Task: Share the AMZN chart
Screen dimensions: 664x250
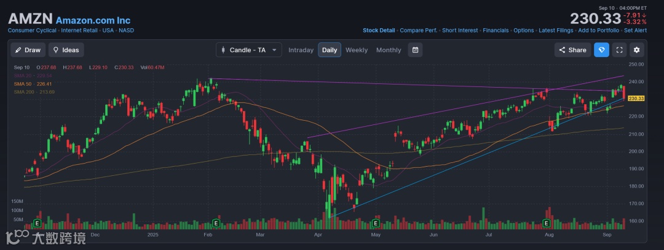Action: tap(572, 50)
